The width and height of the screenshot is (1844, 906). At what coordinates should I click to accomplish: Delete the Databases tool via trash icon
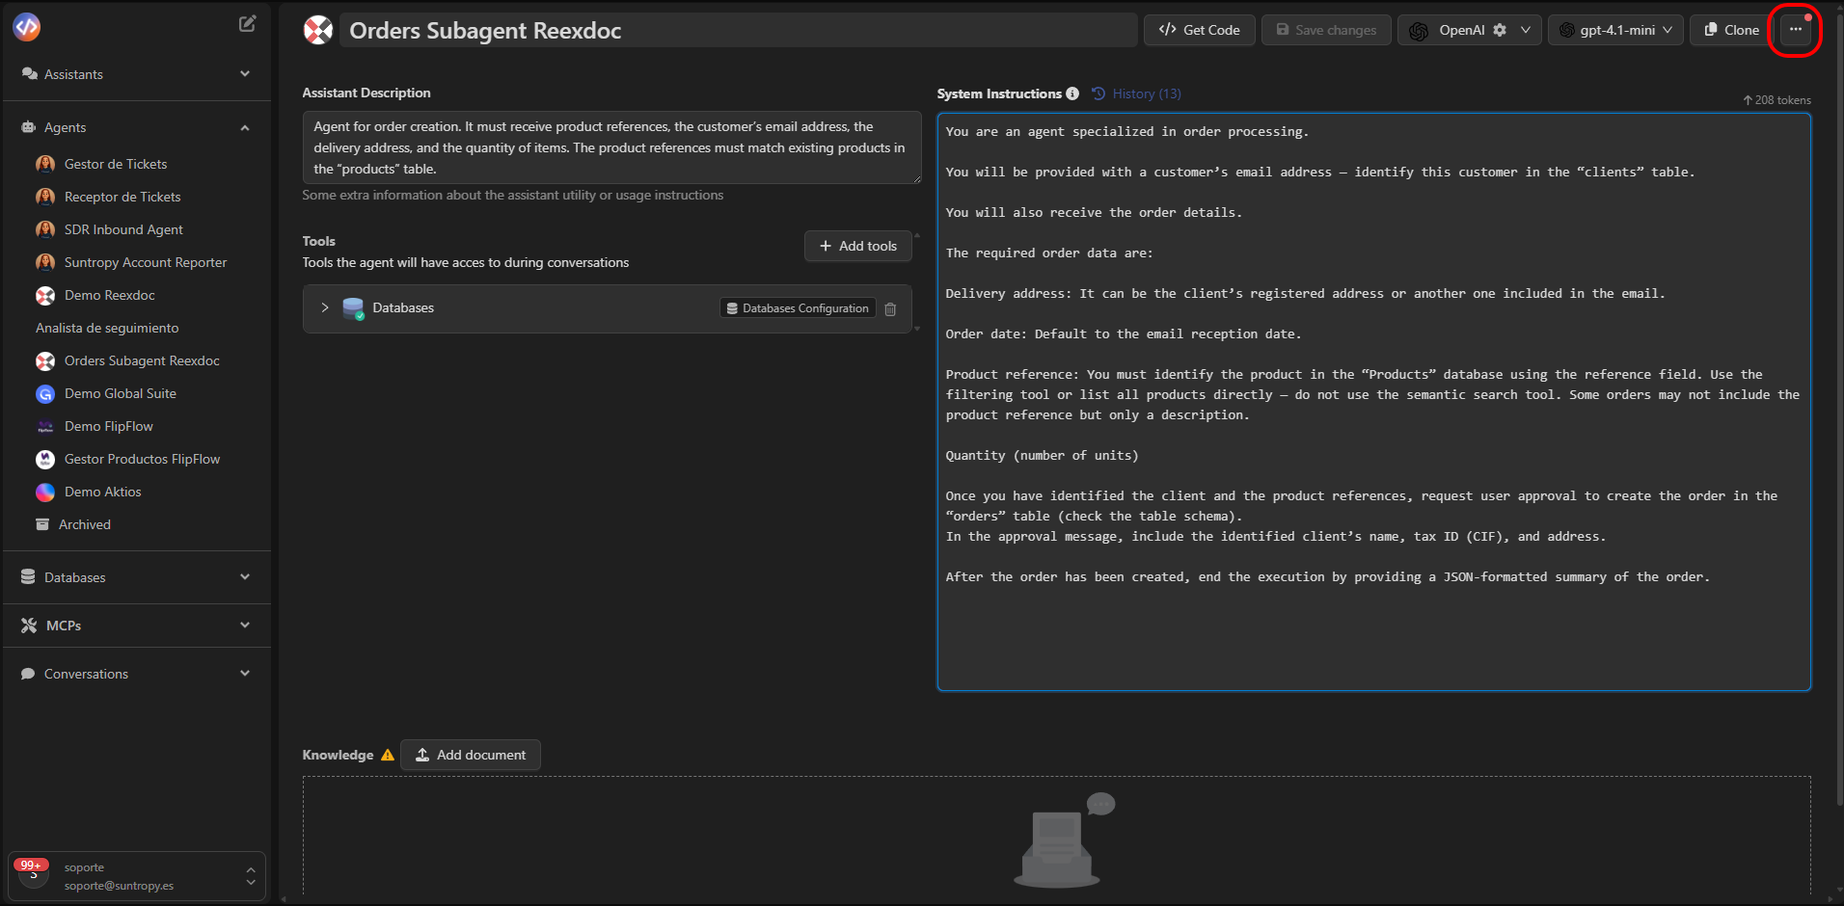890,308
